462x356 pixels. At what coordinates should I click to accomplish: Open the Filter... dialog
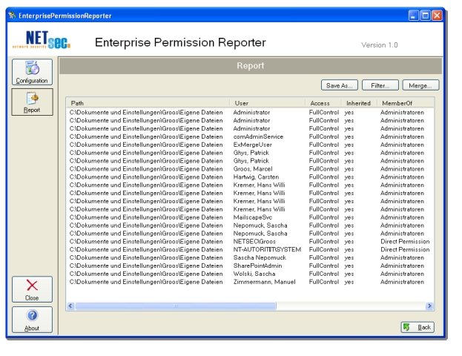[380, 85]
